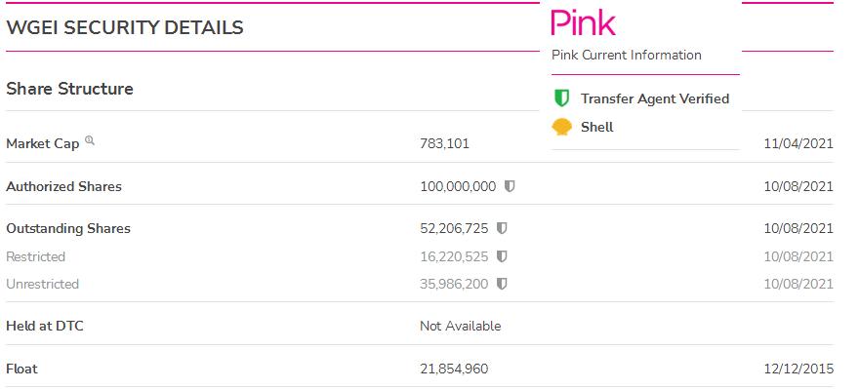Click the shield icon beside Restricted shares value
Image resolution: width=859 pixels, height=389 pixels.
tap(502, 256)
